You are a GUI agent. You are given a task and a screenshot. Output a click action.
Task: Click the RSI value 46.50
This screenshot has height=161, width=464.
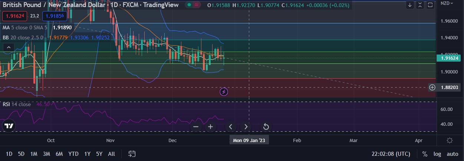click(43, 105)
